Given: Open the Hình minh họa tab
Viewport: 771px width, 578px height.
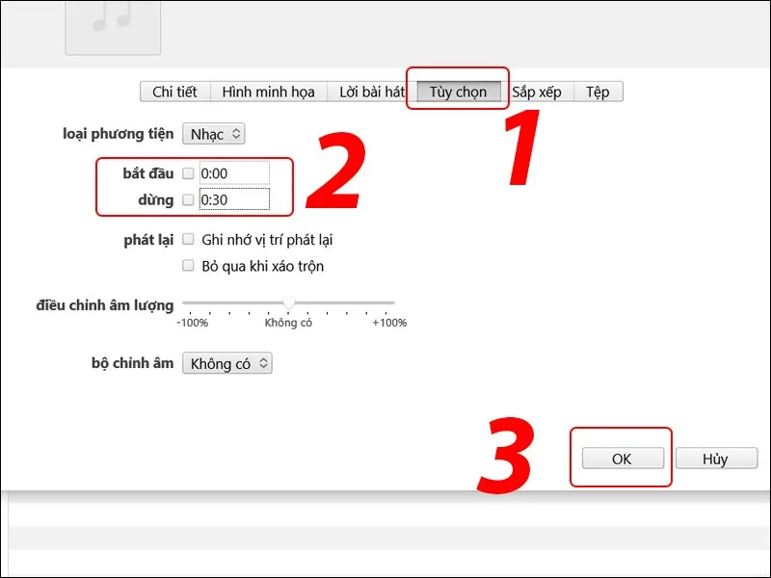Looking at the screenshot, I should [268, 92].
